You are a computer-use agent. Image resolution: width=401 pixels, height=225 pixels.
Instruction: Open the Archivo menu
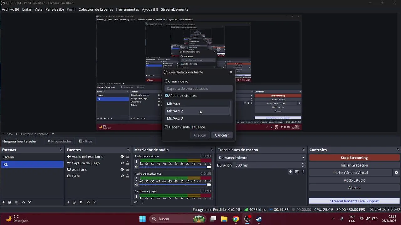(x=10, y=9)
